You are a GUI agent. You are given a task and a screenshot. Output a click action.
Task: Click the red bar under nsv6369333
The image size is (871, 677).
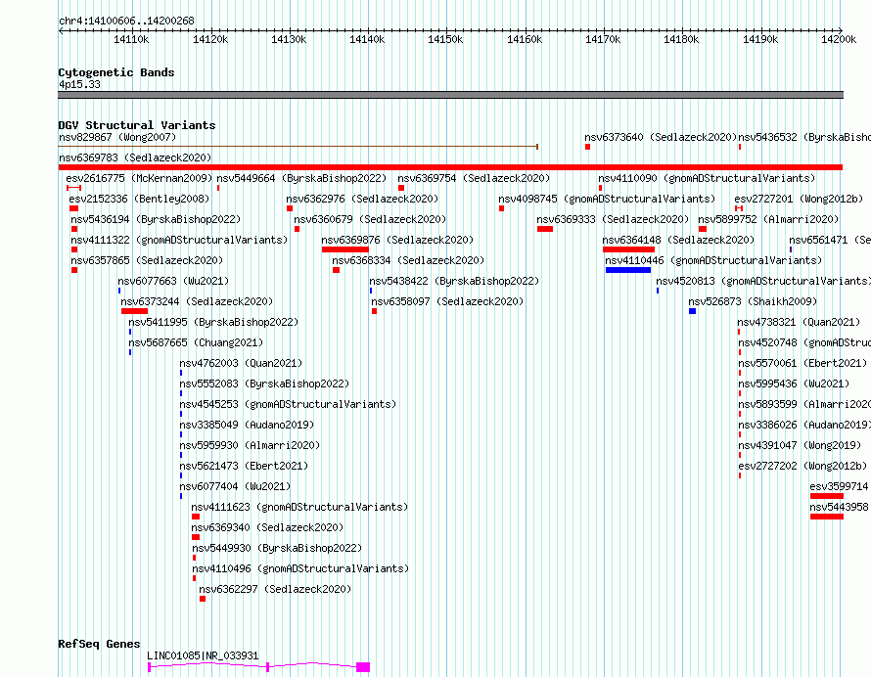click(x=545, y=229)
